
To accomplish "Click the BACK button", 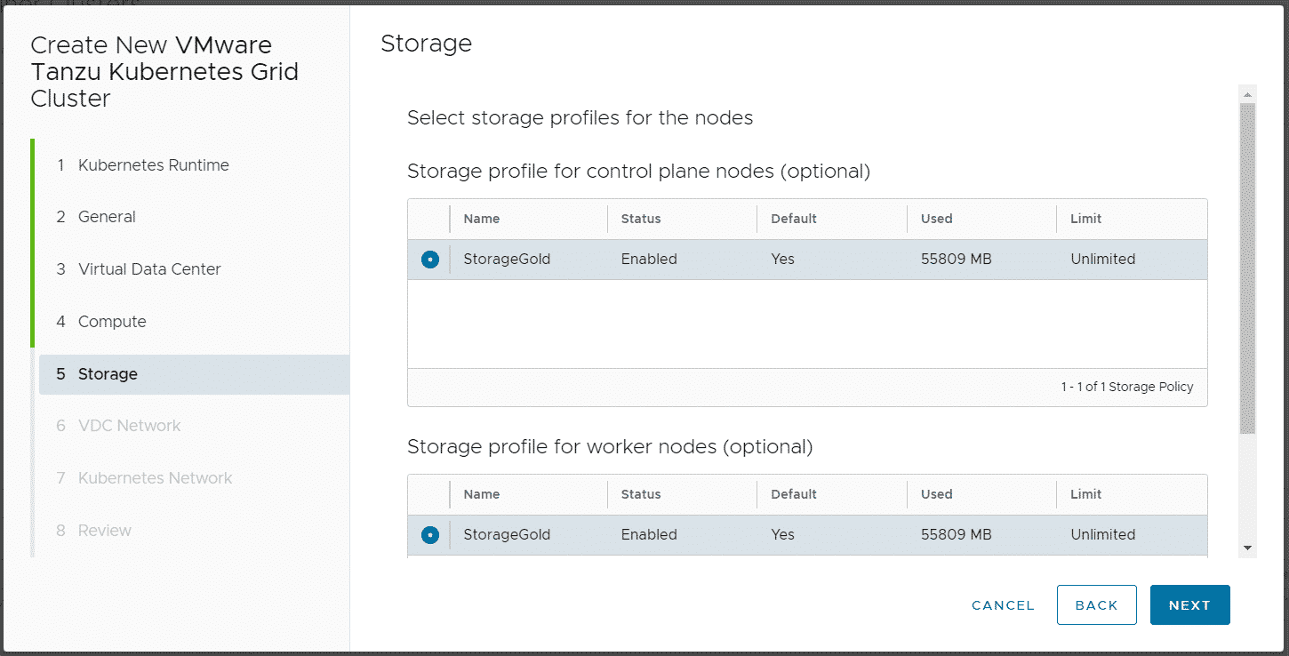I will [x=1096, y=605].
